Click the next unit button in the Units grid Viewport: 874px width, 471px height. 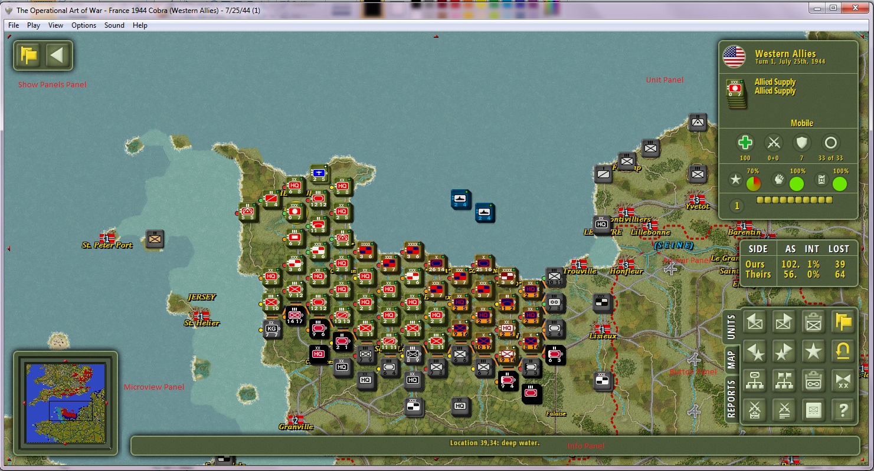coord(784,322)
